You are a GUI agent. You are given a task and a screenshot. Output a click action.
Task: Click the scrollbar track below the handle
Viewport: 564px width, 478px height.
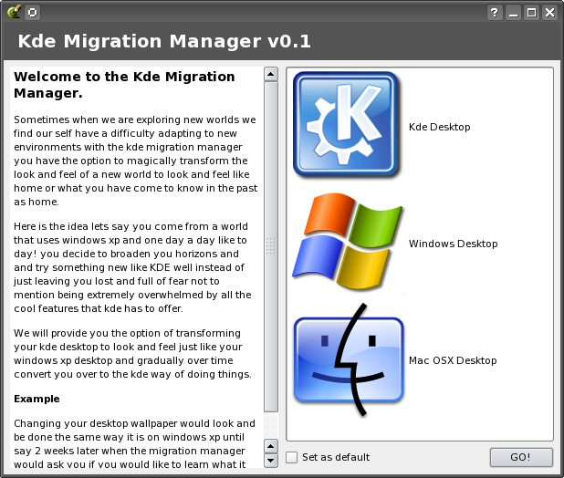[271, 425]
